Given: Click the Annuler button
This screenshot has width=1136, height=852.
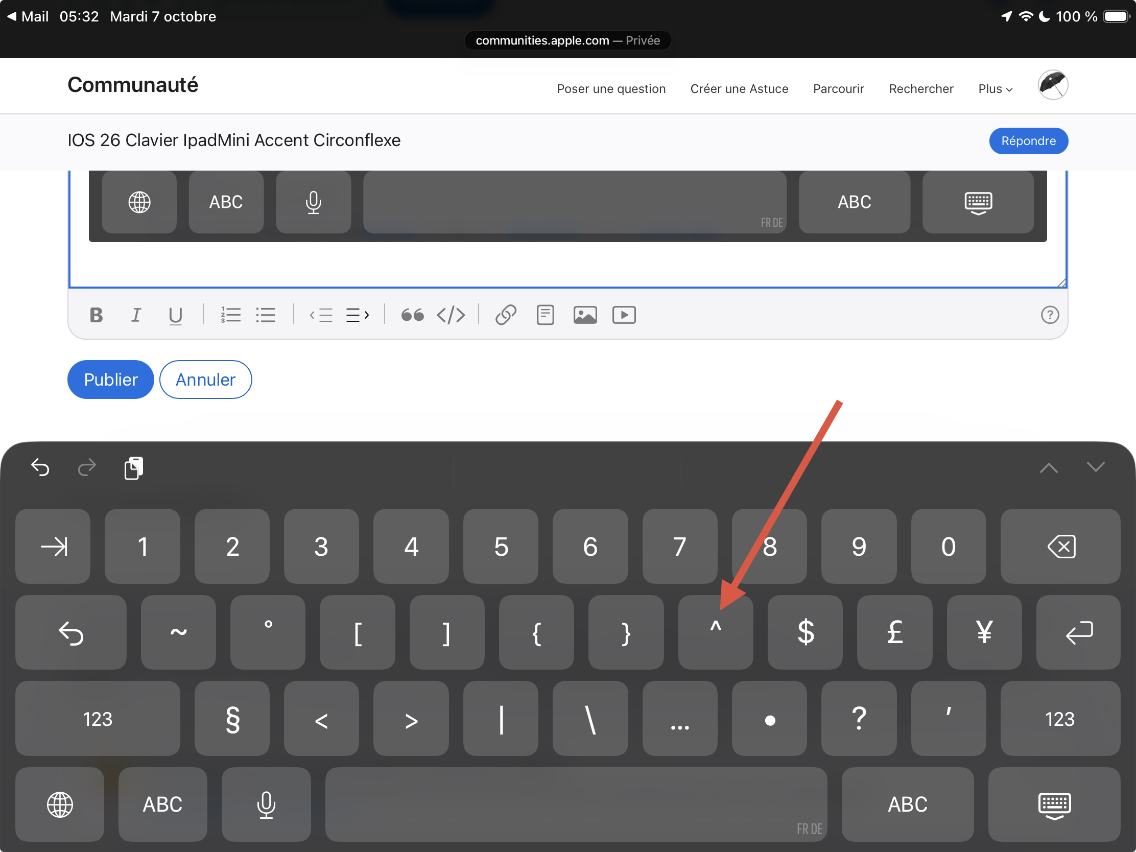Looking at the screenshot, I should (205, 380).
